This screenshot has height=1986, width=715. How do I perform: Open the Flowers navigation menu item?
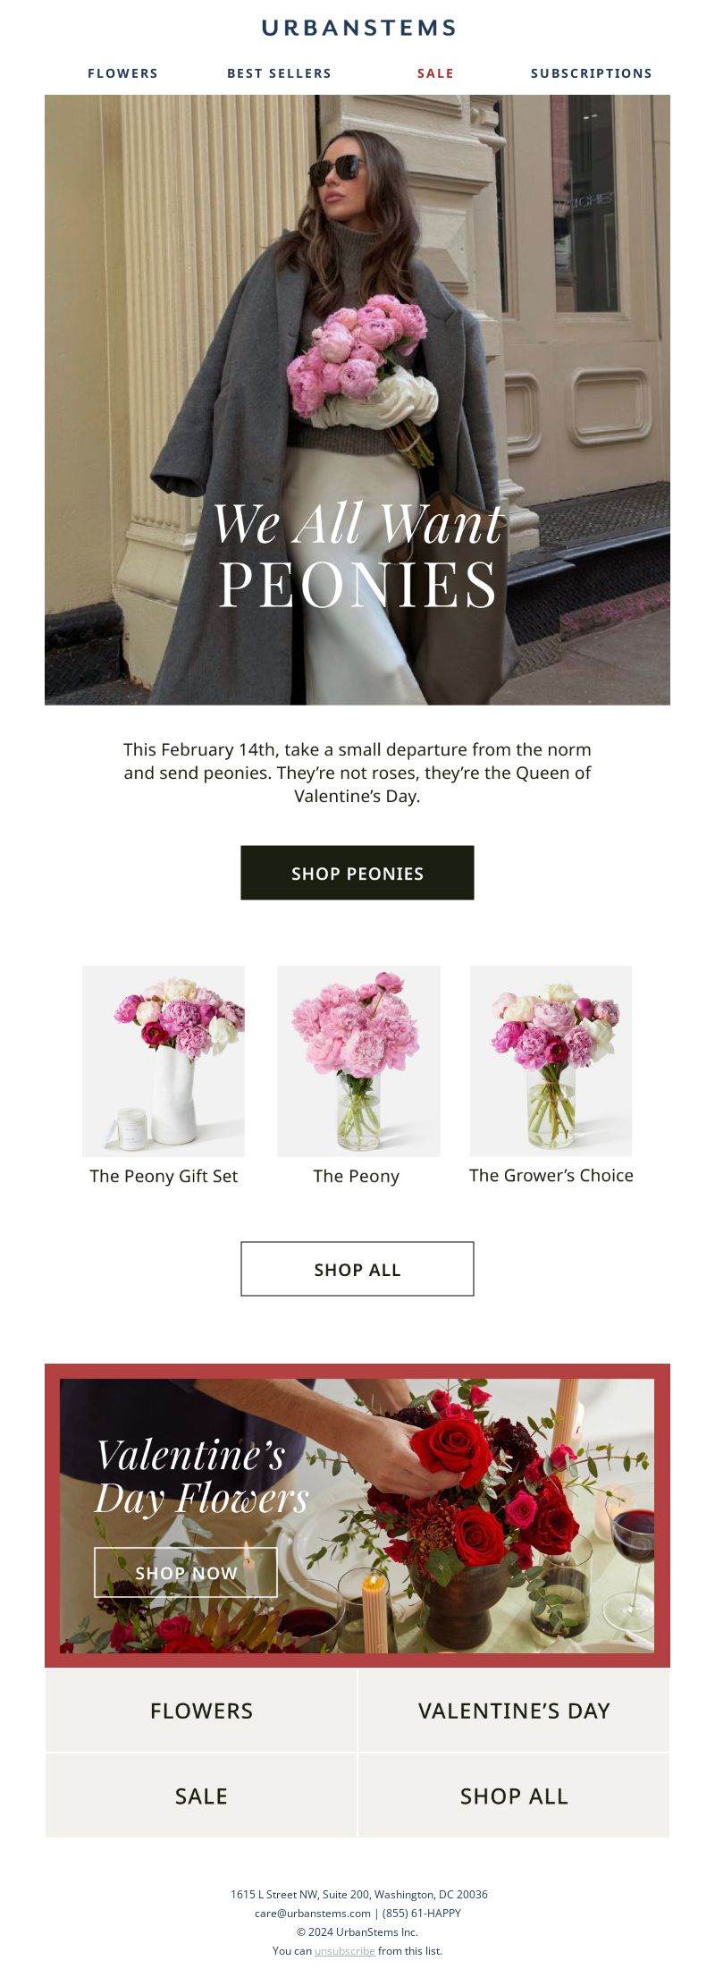click(x=122, y=73)
